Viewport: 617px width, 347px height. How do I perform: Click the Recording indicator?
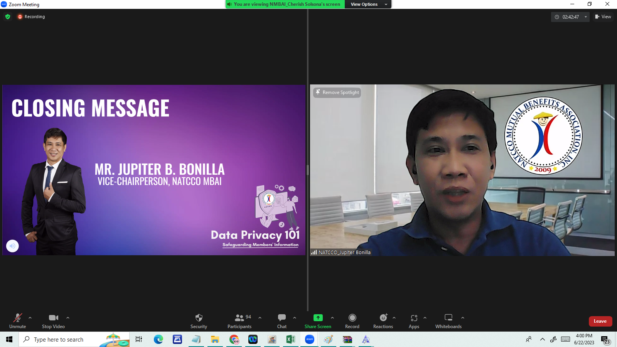pos(31,17)
